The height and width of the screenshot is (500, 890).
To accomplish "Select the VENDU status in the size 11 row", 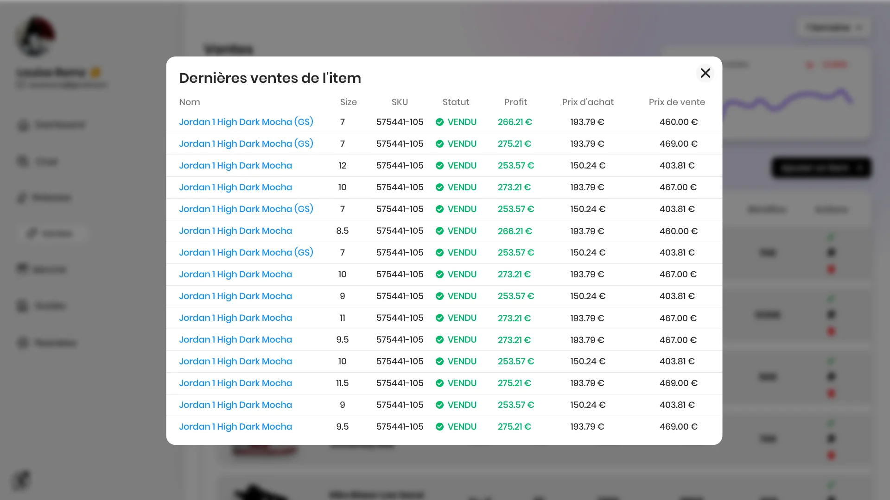I will (462, 318).
